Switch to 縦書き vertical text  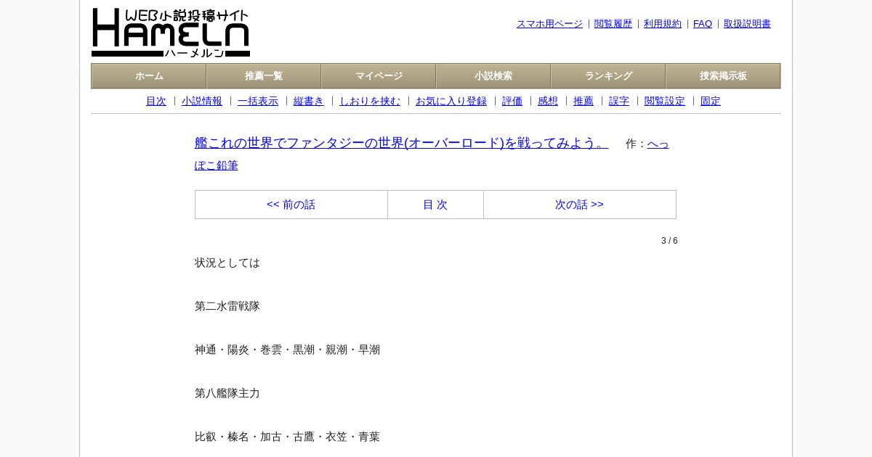(309, 102)
